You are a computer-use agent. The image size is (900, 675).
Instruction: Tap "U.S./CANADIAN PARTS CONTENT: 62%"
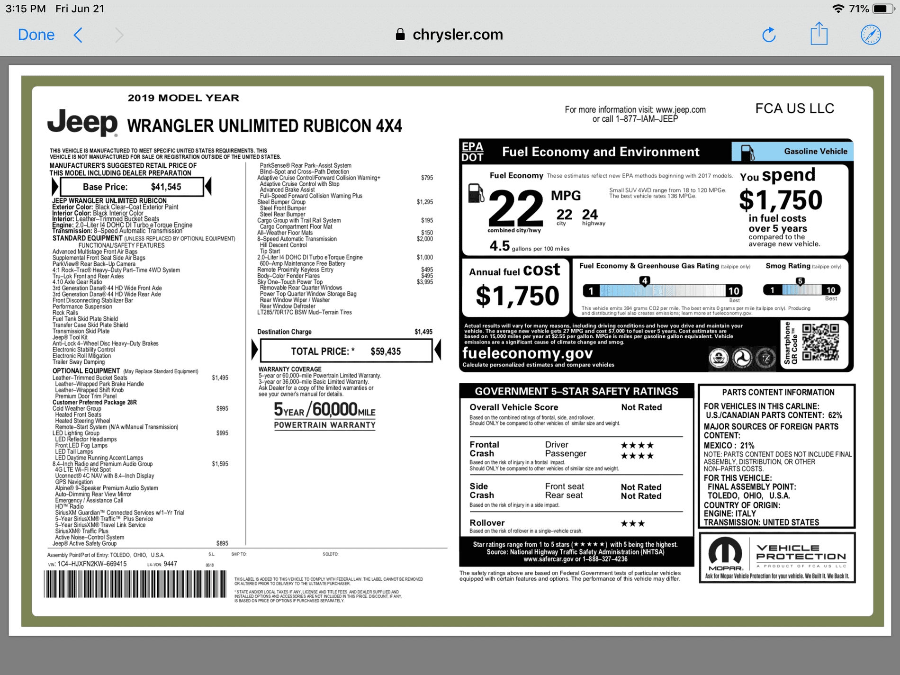pyautogui.click(x=774, y=415)
